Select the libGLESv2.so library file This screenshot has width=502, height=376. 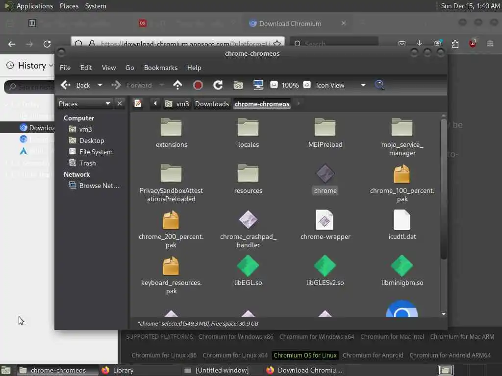[325, 271]
